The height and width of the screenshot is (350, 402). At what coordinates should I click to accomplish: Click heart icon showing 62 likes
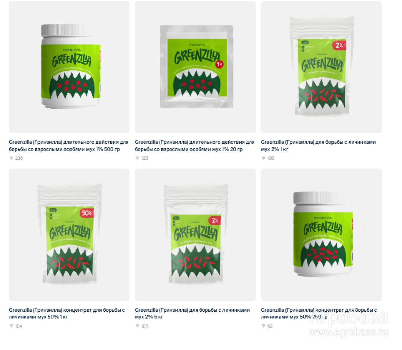point(263,326)
